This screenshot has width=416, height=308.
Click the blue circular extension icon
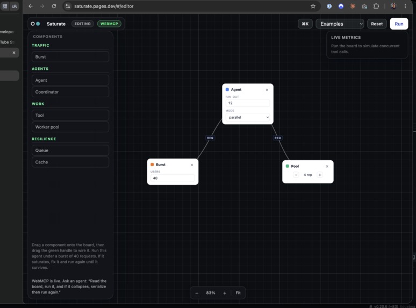pos(341,6)
